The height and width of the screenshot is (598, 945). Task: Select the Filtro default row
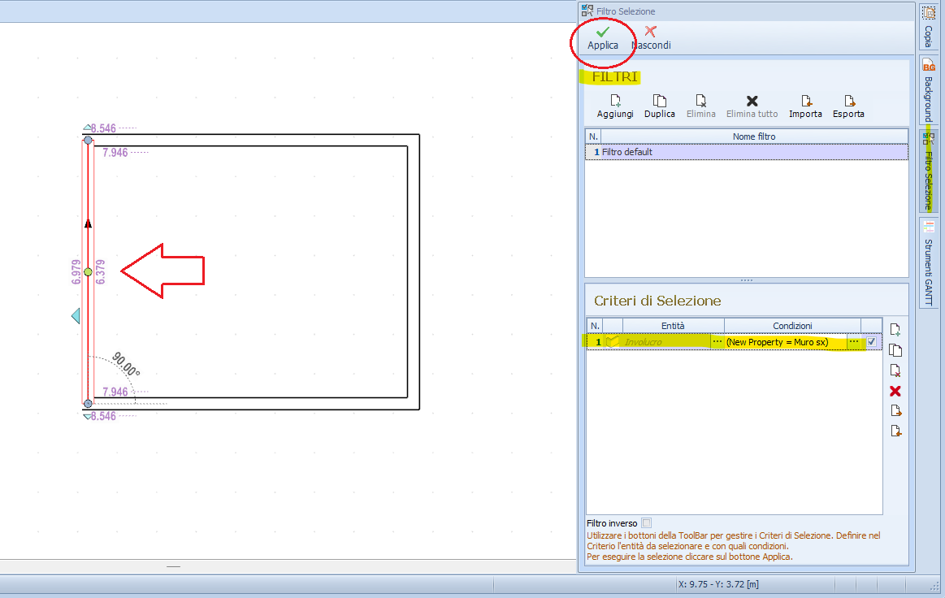coord(746,152)
